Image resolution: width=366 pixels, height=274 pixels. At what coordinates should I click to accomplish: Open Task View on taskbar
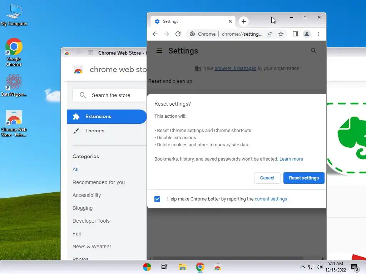pos(164,267)
